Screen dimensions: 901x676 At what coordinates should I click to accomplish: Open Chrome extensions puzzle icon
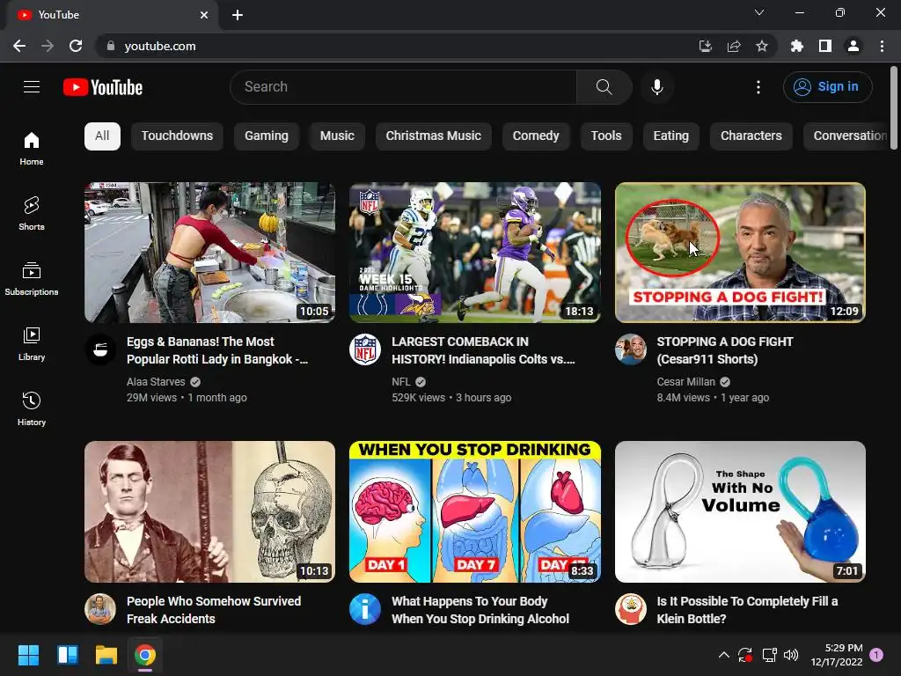(797, 46)
